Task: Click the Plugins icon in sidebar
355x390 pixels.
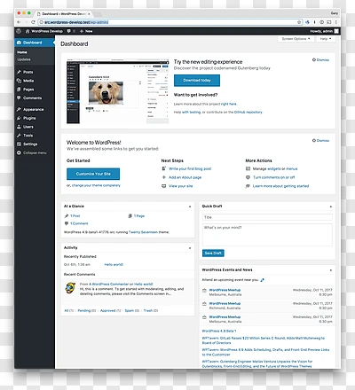Action: [x=19, y=118]
